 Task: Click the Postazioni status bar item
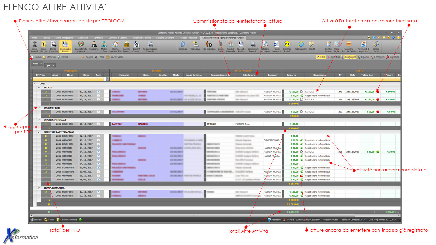pyautogui.click(x=275, y=220)
